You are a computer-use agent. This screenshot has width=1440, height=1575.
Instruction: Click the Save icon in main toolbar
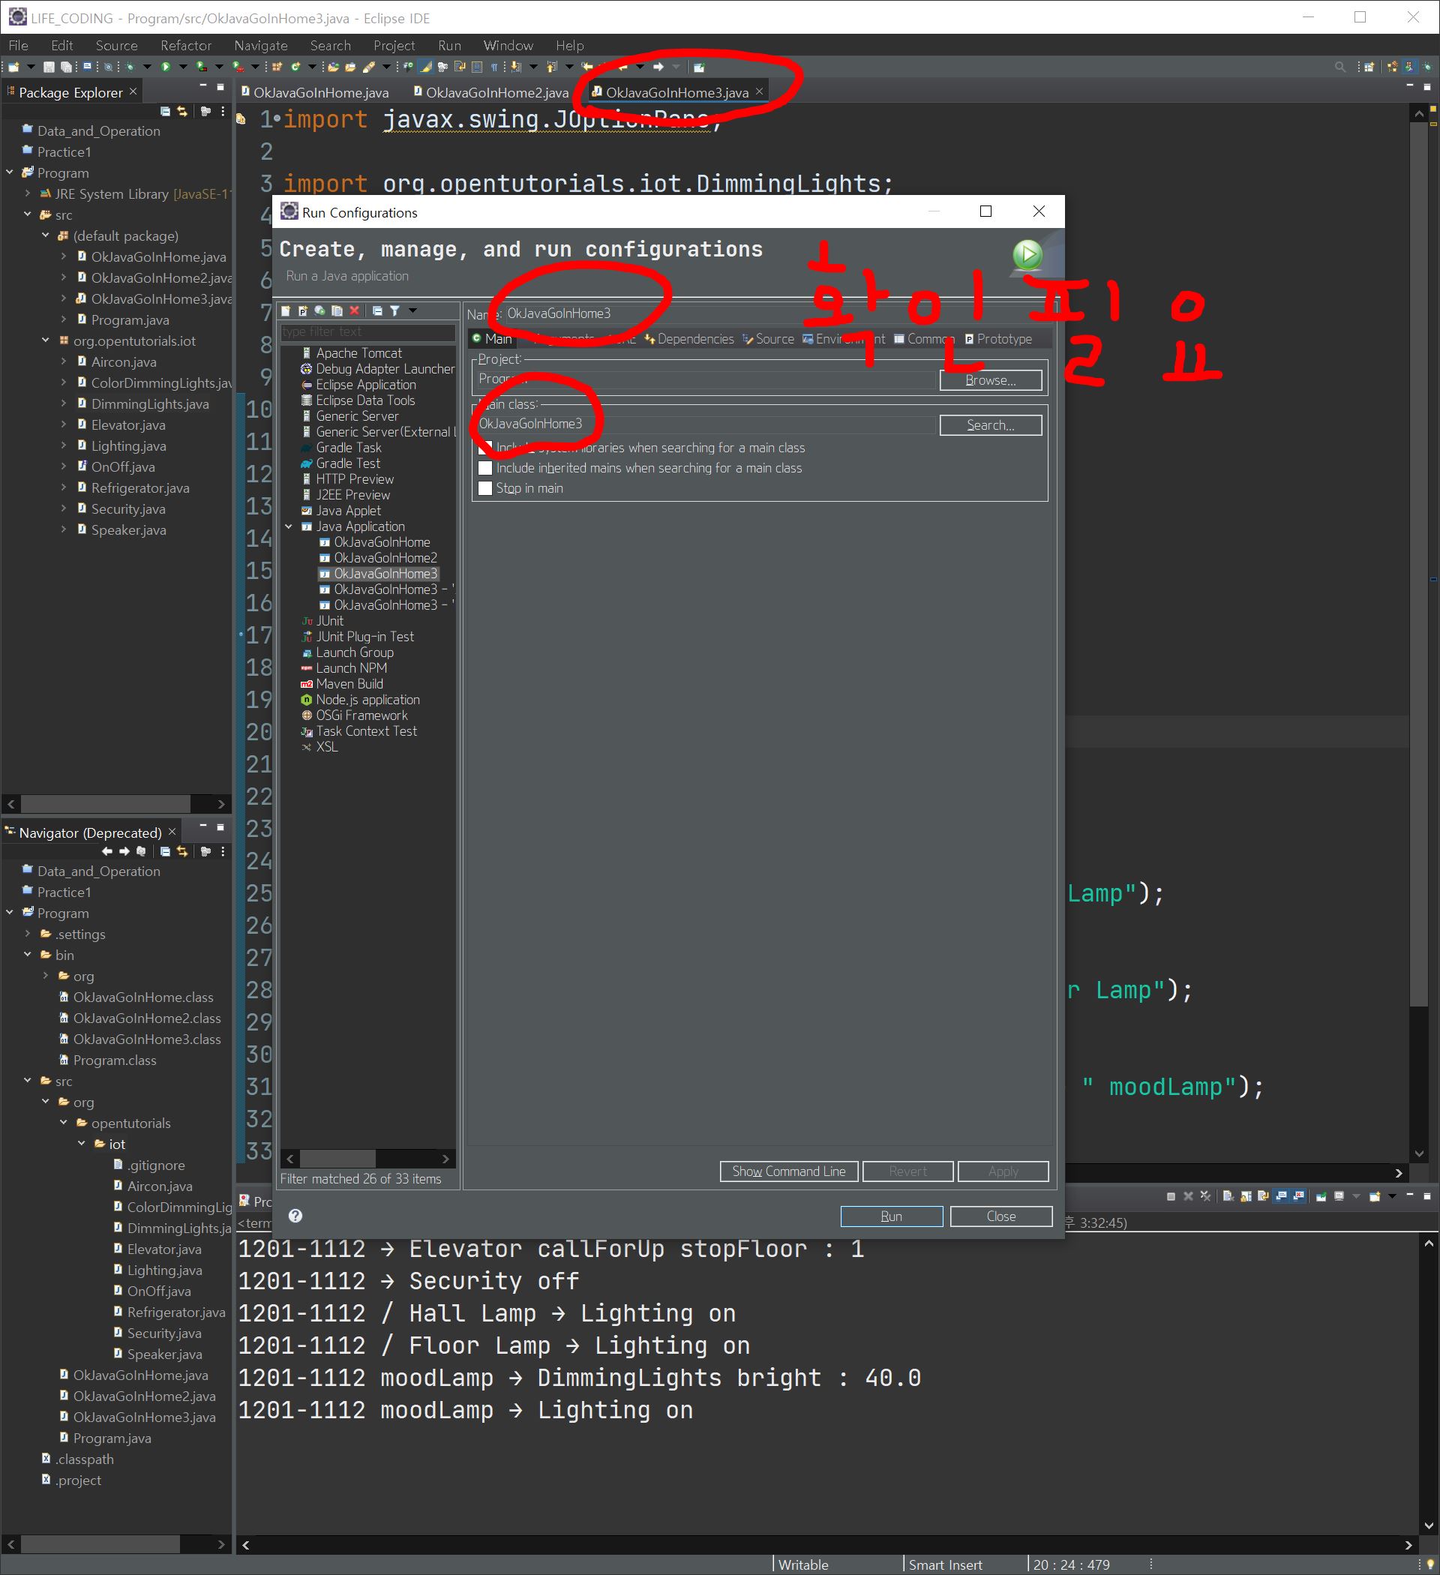(49, 67)
